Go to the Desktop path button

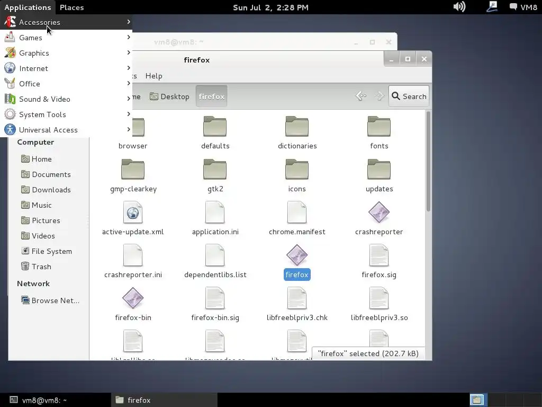tap(169, 96)
